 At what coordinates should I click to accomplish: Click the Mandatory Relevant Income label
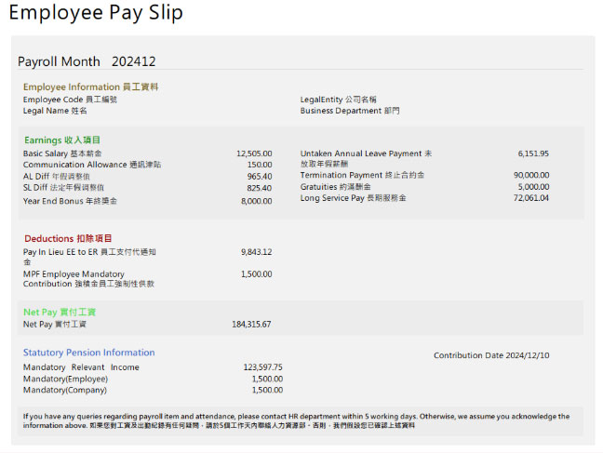[x=81, y=367]
